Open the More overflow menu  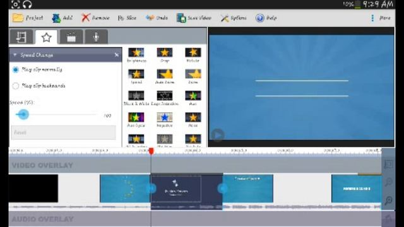[x=381, y=18]
